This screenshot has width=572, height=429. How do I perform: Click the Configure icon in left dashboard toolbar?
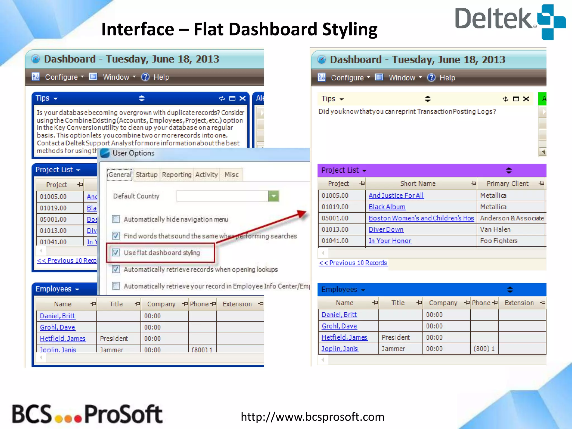click(x=35, y=77)
